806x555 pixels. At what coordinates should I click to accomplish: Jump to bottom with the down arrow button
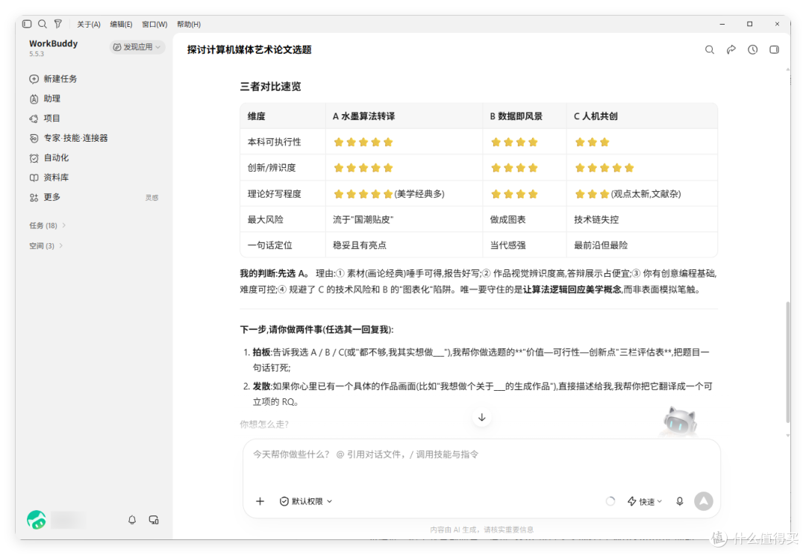click(481, 417)
